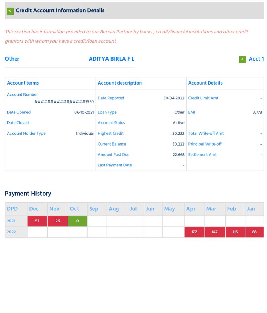
Task: Click the green 0 cell for Oct 2021
Action: pyautogui.click(x=78, y=221)
